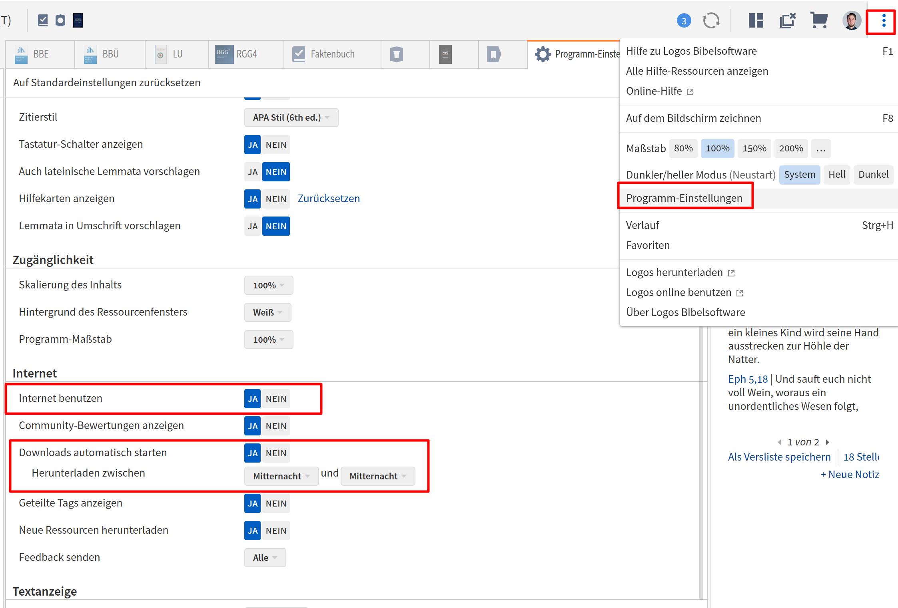Open the Zitierstil APA Stil dropdown
This screenshot has width=898, height=608.
[x=291, y=117]
